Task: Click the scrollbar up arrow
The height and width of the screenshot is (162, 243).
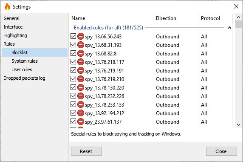Action: [238, 17]
